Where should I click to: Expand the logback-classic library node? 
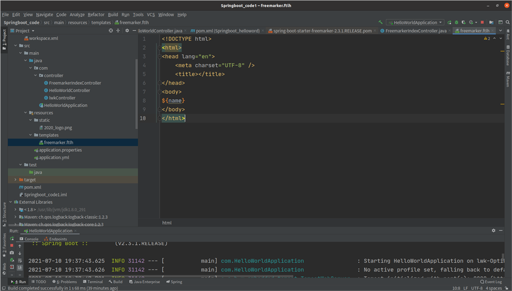point(15,217)
